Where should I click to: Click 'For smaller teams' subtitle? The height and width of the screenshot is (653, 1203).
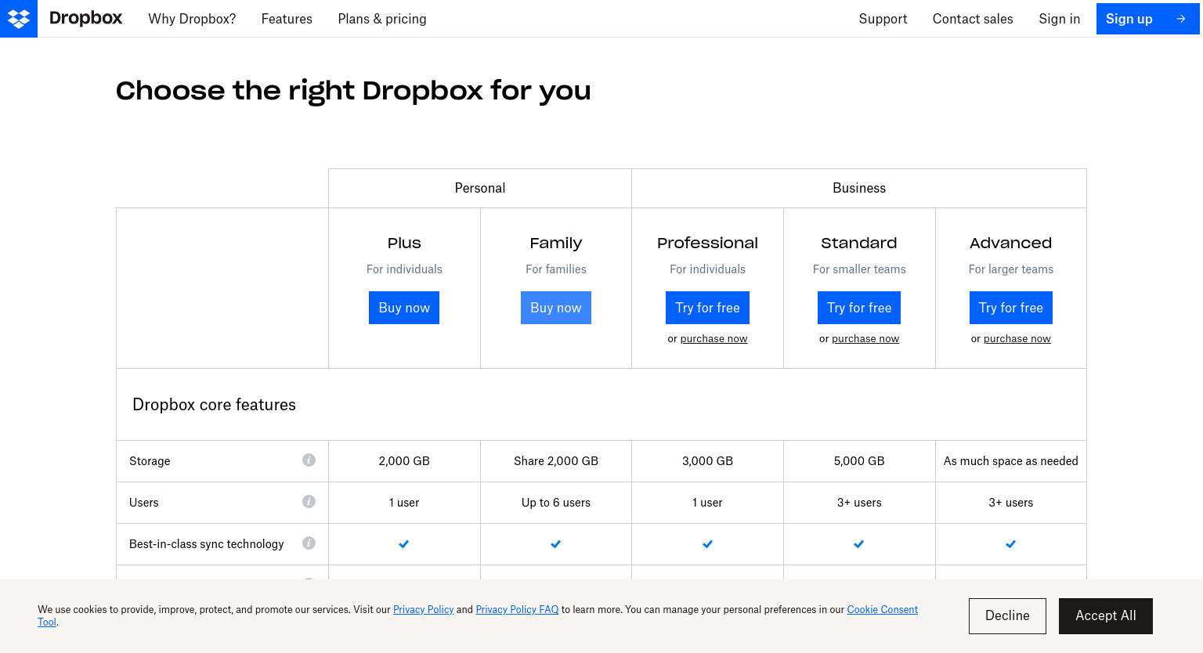[x=859, y=269]
